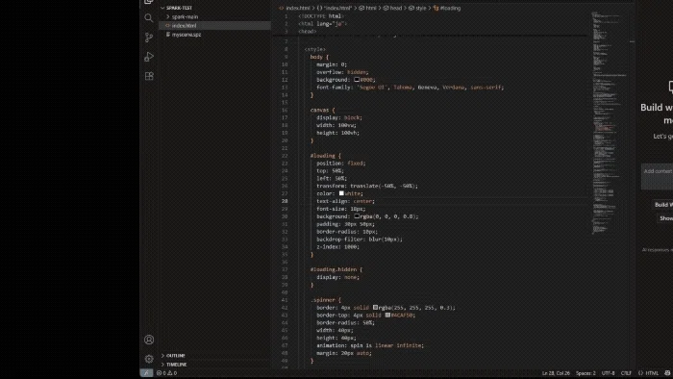
Task: Open the Manage gear icon
Action: coord(148,359)
